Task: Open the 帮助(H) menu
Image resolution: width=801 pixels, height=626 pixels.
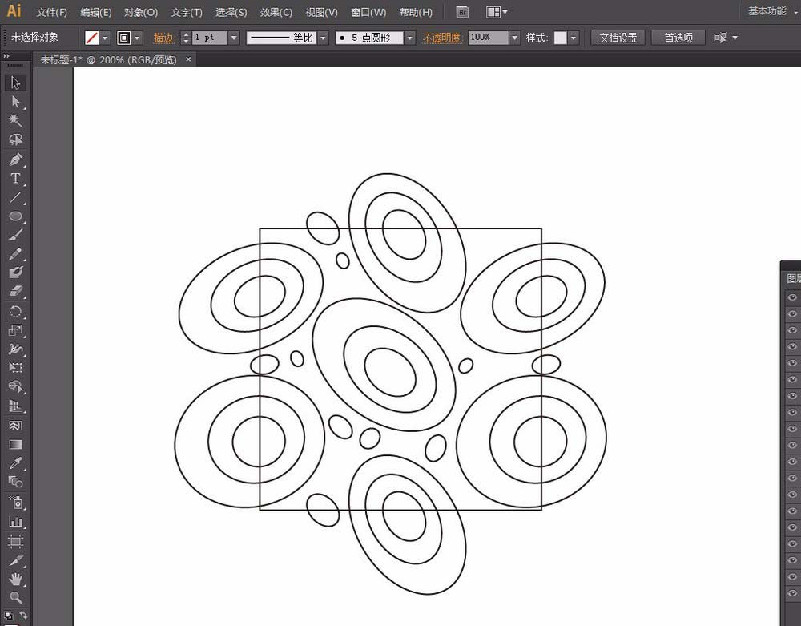Action: coord(416,12)
